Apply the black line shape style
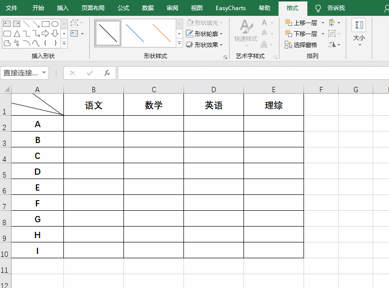Viewport: 389px width, 288px height. tap(108, 33)
